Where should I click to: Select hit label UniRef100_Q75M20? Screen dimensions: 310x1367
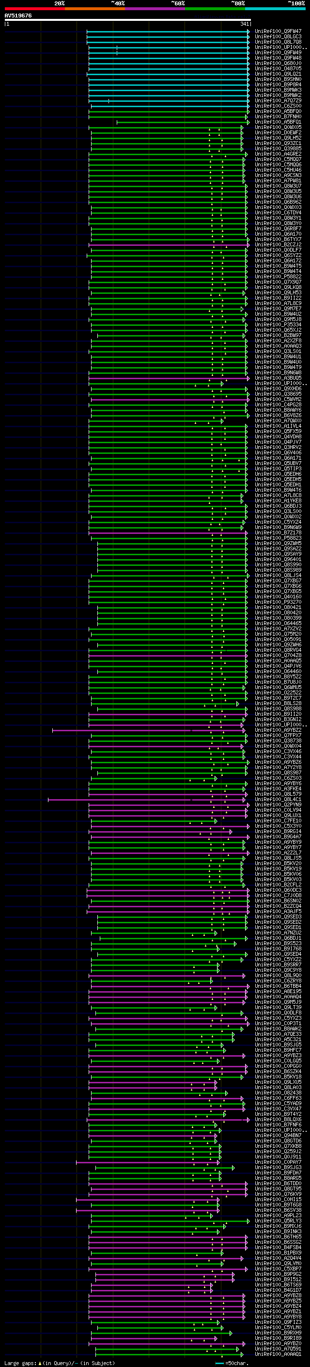(278, 634)
